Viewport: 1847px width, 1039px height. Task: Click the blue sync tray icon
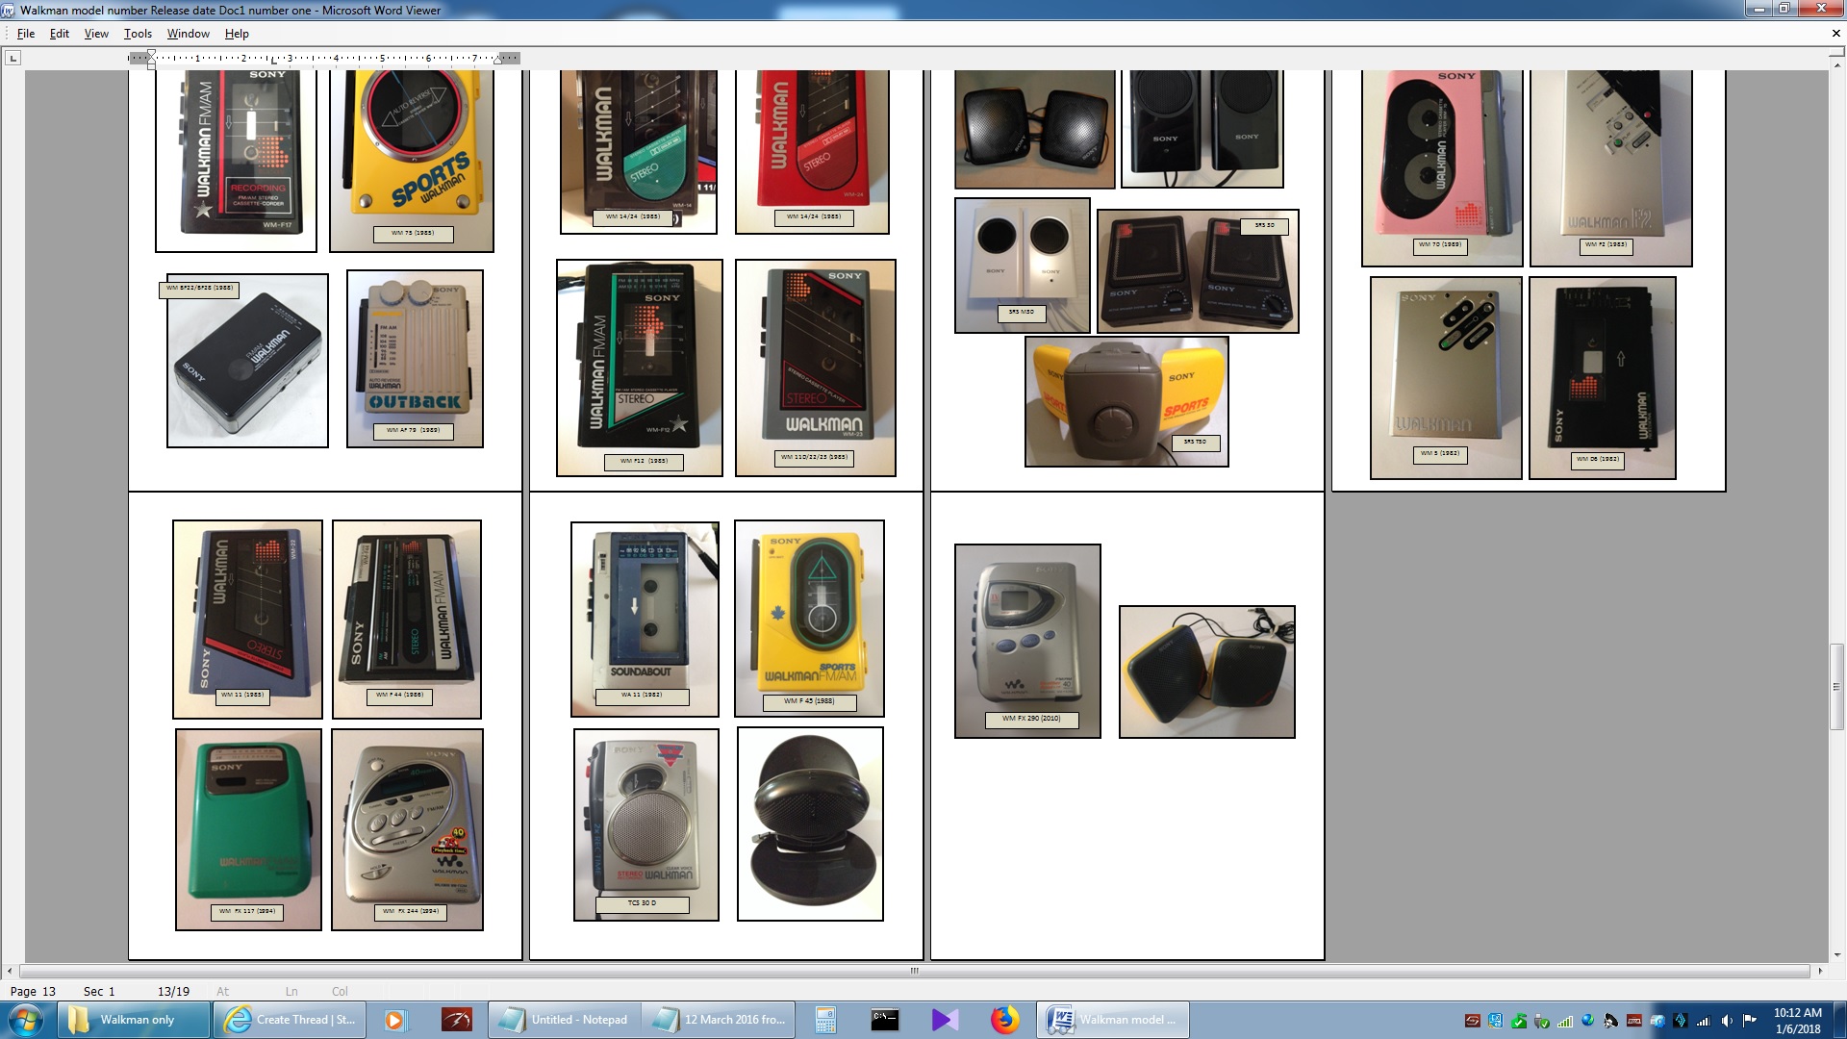(1495, 1021)
